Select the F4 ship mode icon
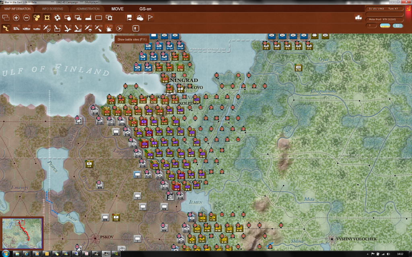412x257 pixels. click(37, 28)
